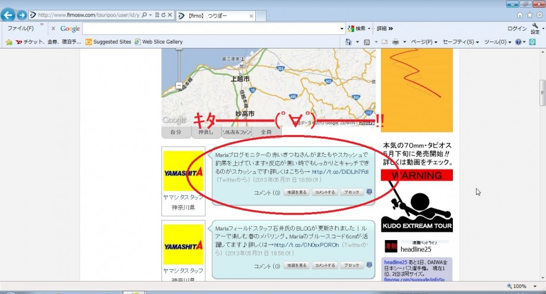Open the Home button dropdown arrow
Viewport: 546px width, 294px height.
(357, 42)
